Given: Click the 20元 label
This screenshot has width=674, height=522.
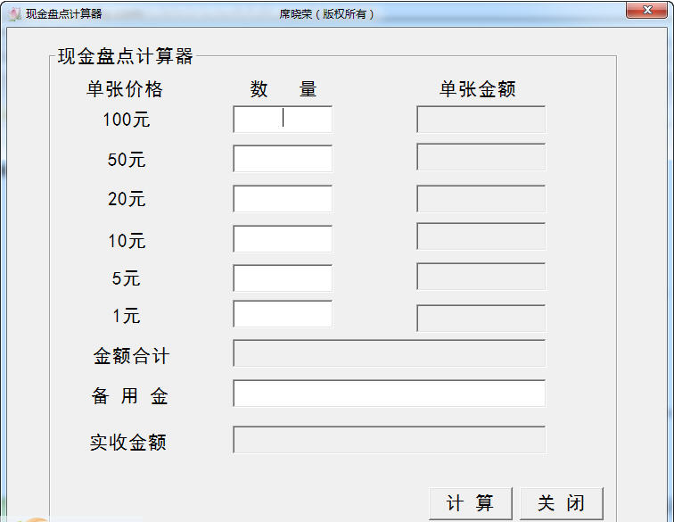Looking at the screenshot, I should point(127,199).
